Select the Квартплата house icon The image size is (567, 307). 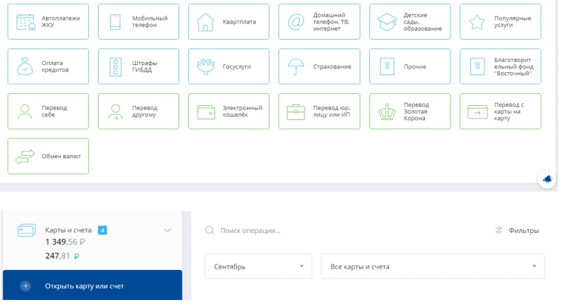(x=205, y=22)
